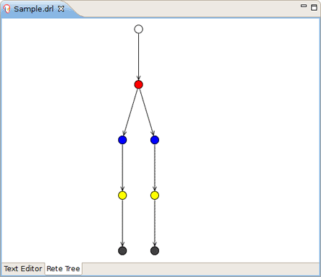Viewport: 321px width, 277px height.
Task: Switch to the Text Editor tab
Action: click(x=23, y=268)
